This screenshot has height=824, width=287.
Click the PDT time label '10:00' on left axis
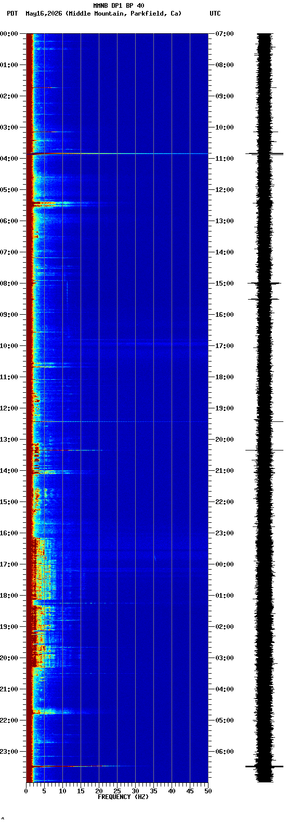click(x=9, y=346)
